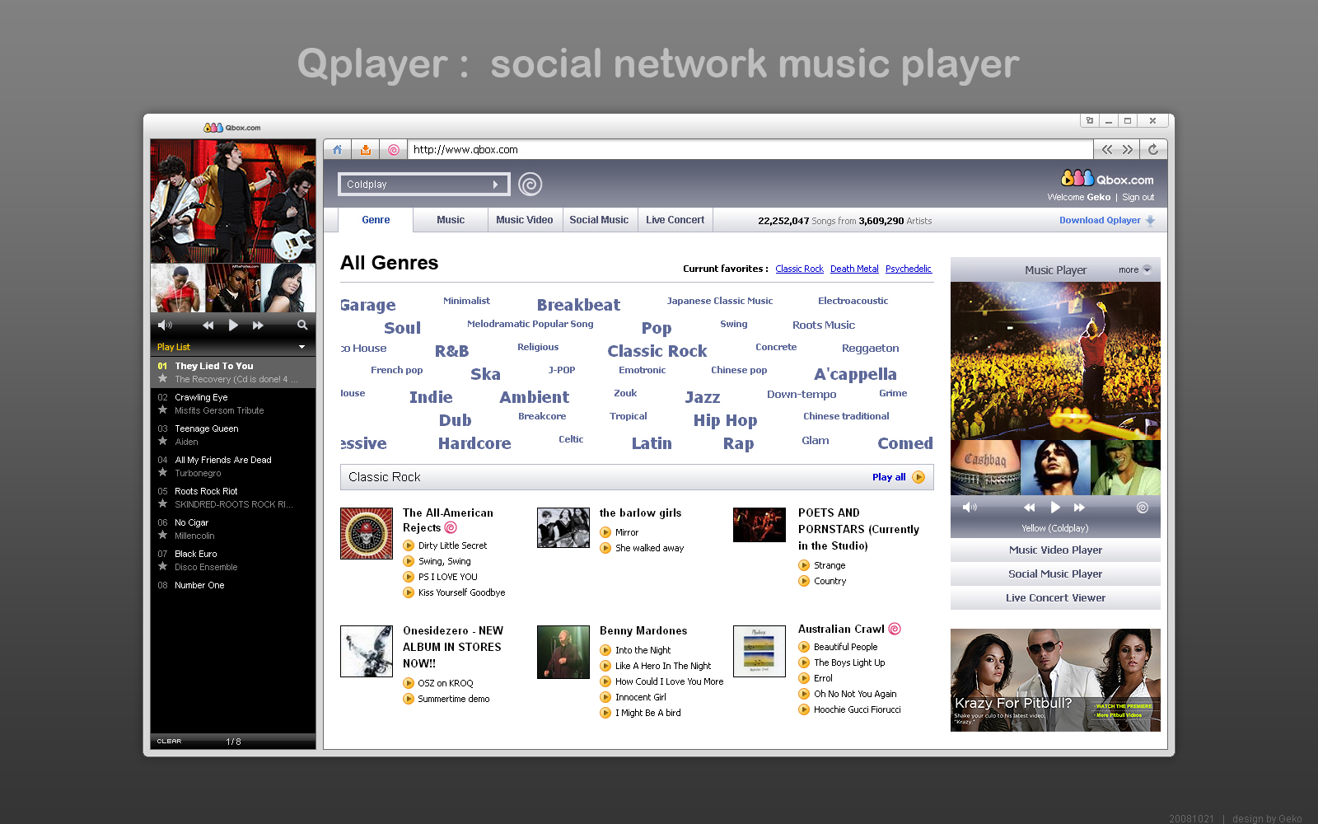The width and height of the screenshot is (1318, 824).
Task: Play the song OSZ on KROQ
Action: point(409,683)
